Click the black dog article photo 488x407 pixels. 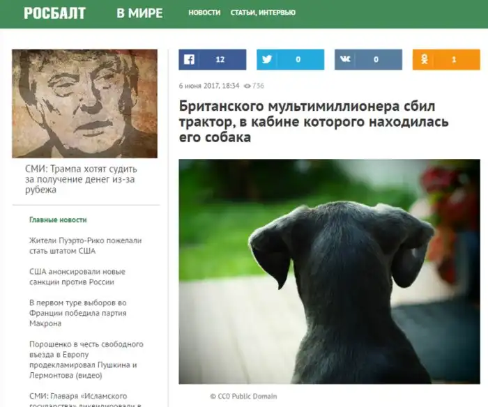(329, 272)
